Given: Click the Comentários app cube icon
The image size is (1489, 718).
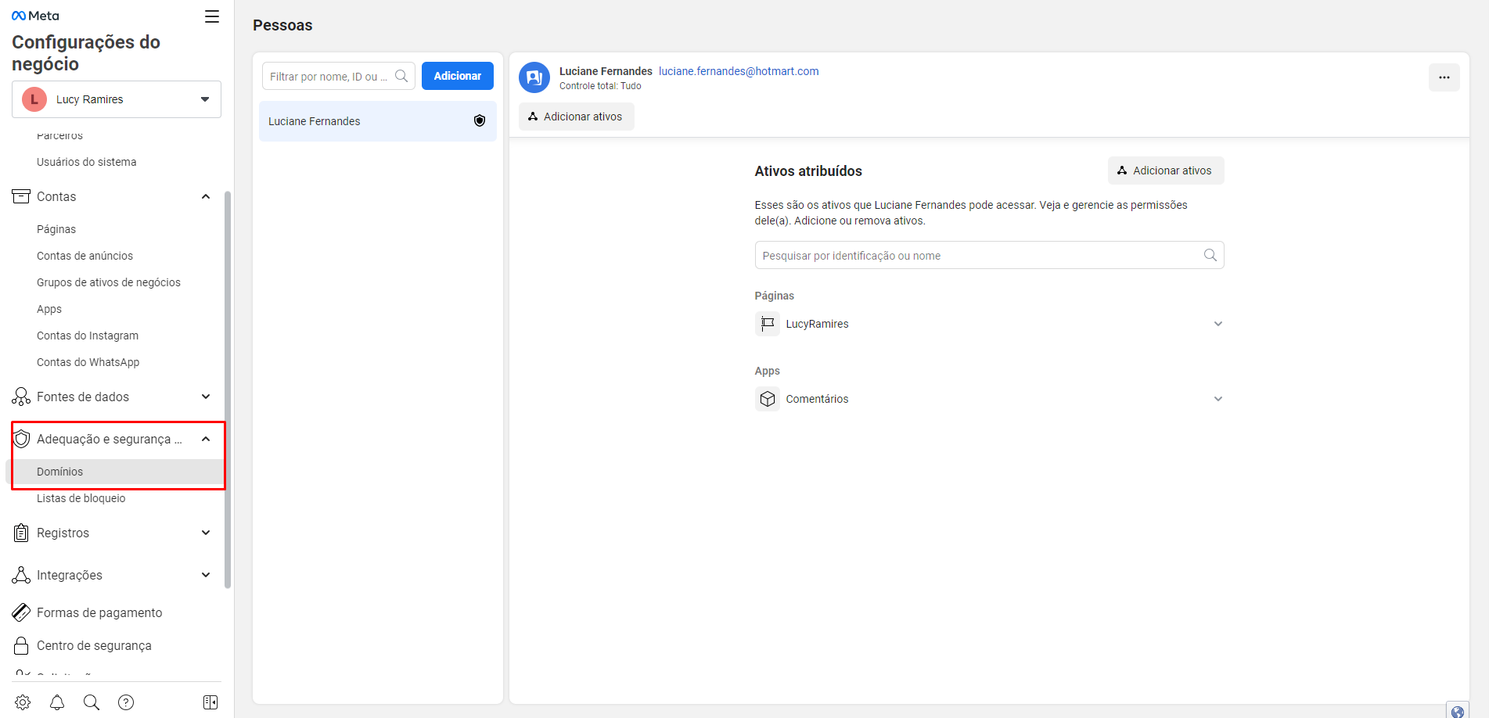Looking at the screenshot, I should 768,399.
